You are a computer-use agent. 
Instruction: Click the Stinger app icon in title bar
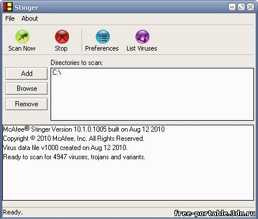[8, 7]
